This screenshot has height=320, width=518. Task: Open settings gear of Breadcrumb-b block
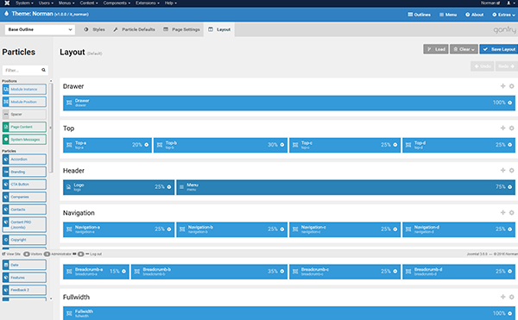point(282,271)
